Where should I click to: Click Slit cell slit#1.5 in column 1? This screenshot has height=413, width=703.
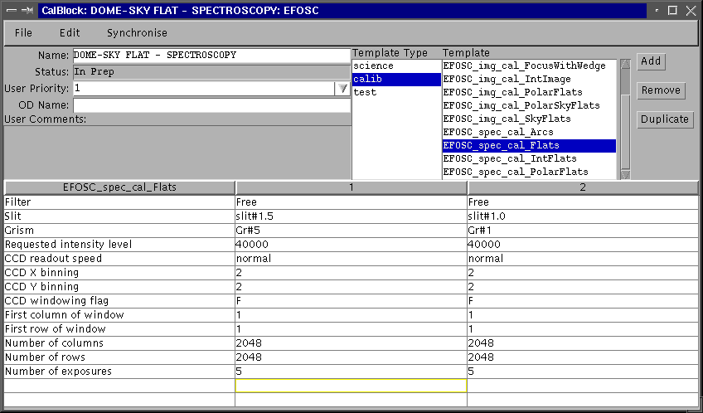[351, 216]
